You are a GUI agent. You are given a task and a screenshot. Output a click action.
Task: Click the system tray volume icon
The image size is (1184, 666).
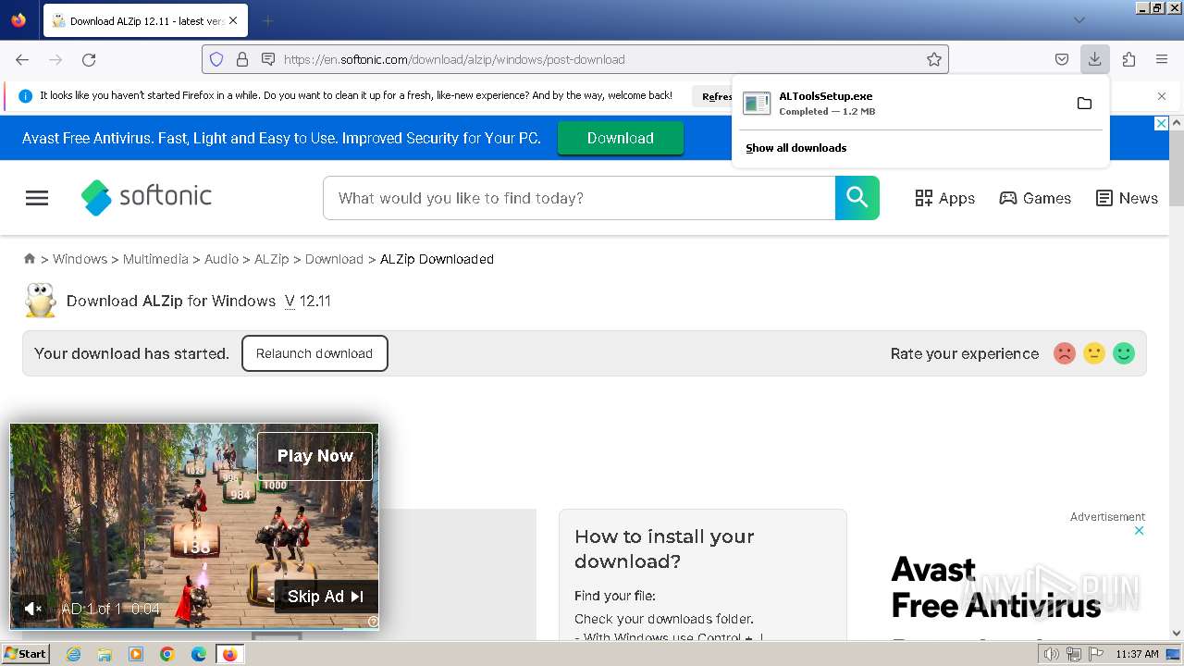click(1052, 654)
